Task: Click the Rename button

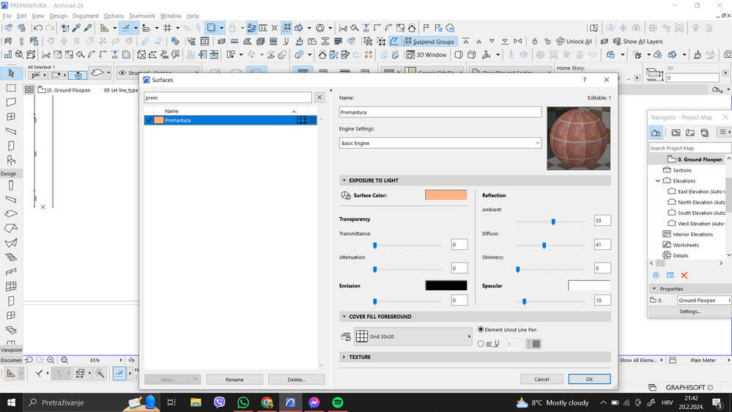Action: coord(234,380)
